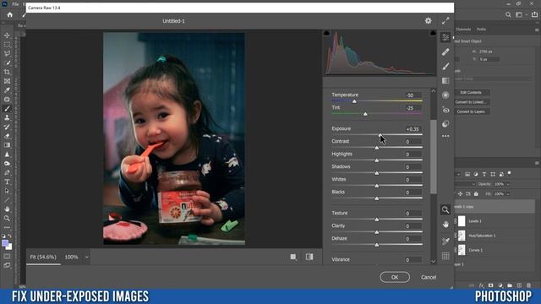Select the Adjustment Brush in Camera Raw
541x304 pixels.
coord(445,66)
